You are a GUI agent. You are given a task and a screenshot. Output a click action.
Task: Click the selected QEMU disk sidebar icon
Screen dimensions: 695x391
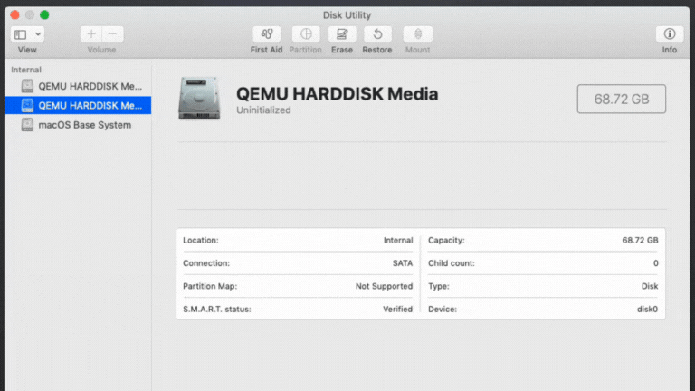point(27,106)
